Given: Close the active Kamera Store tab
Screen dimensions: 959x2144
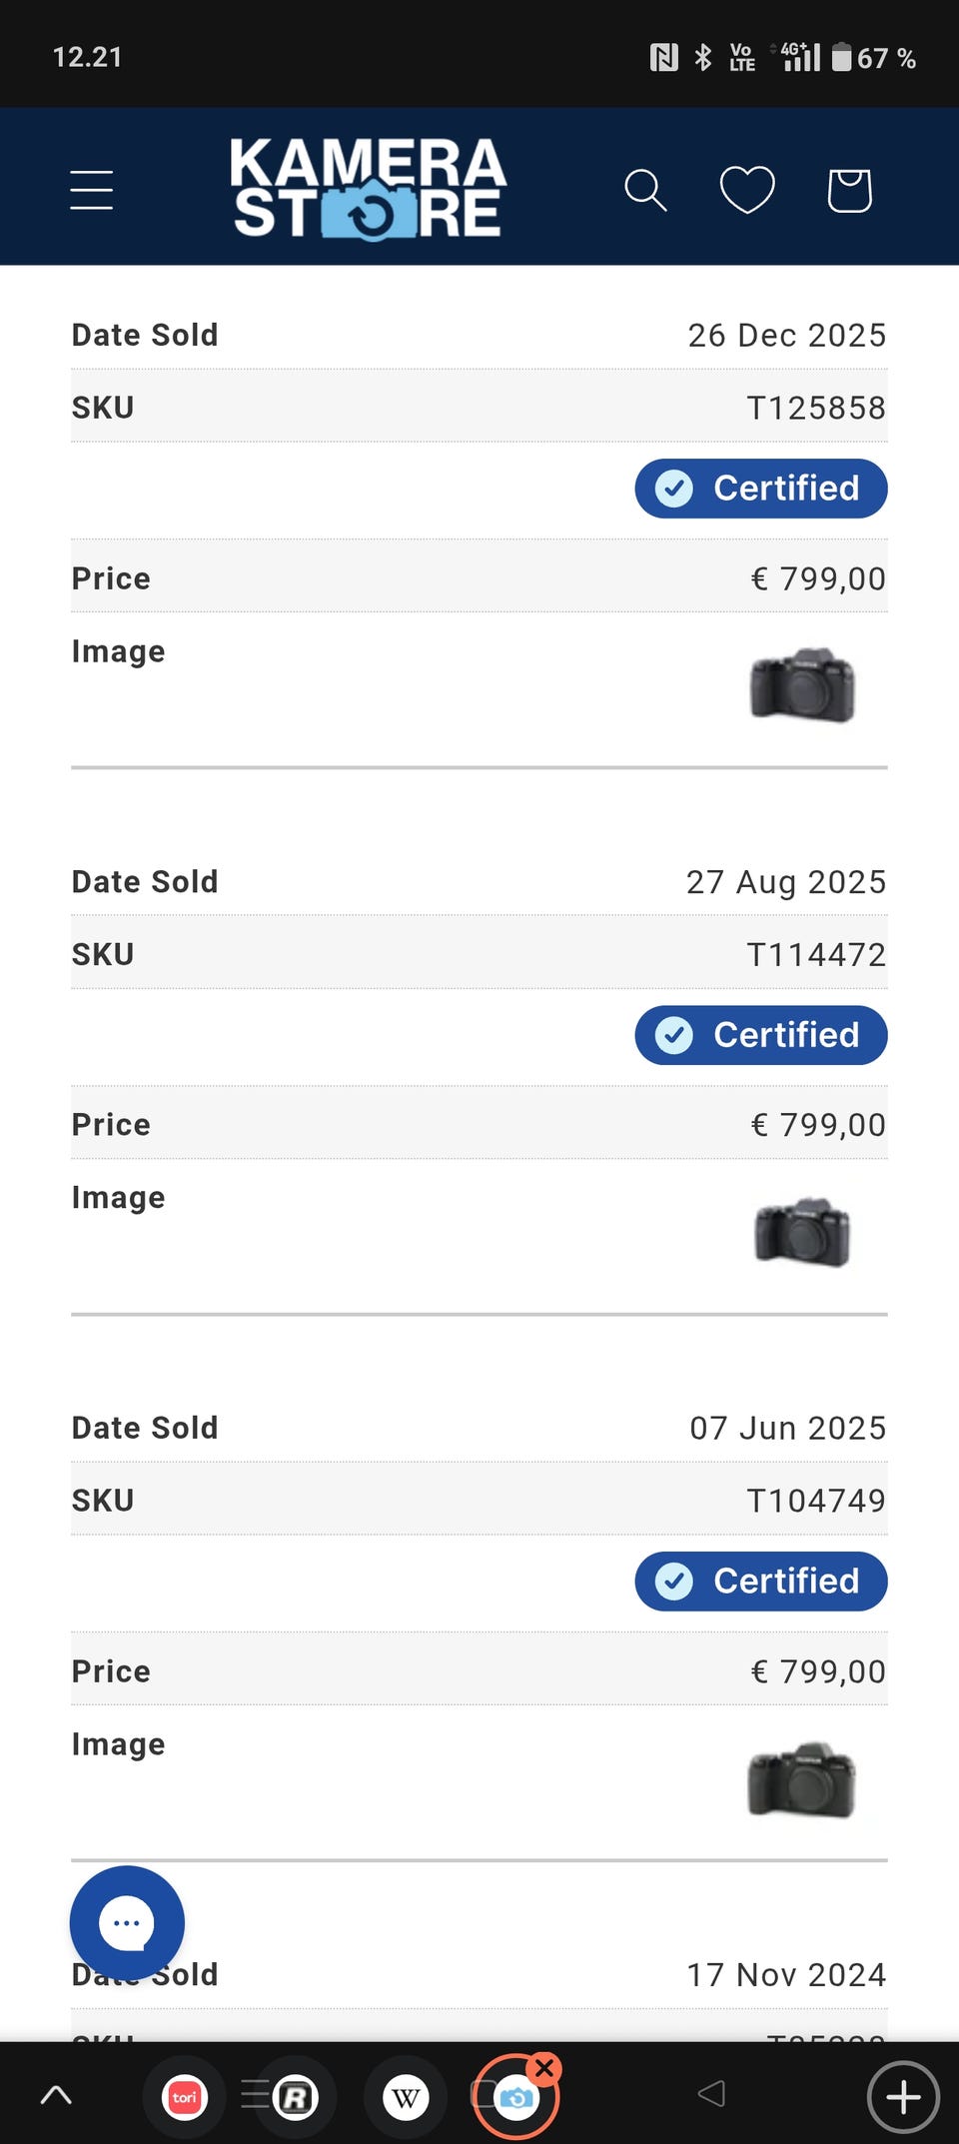Looking at the screenshot, I should pyautogui.click(x=544, y=2069).
